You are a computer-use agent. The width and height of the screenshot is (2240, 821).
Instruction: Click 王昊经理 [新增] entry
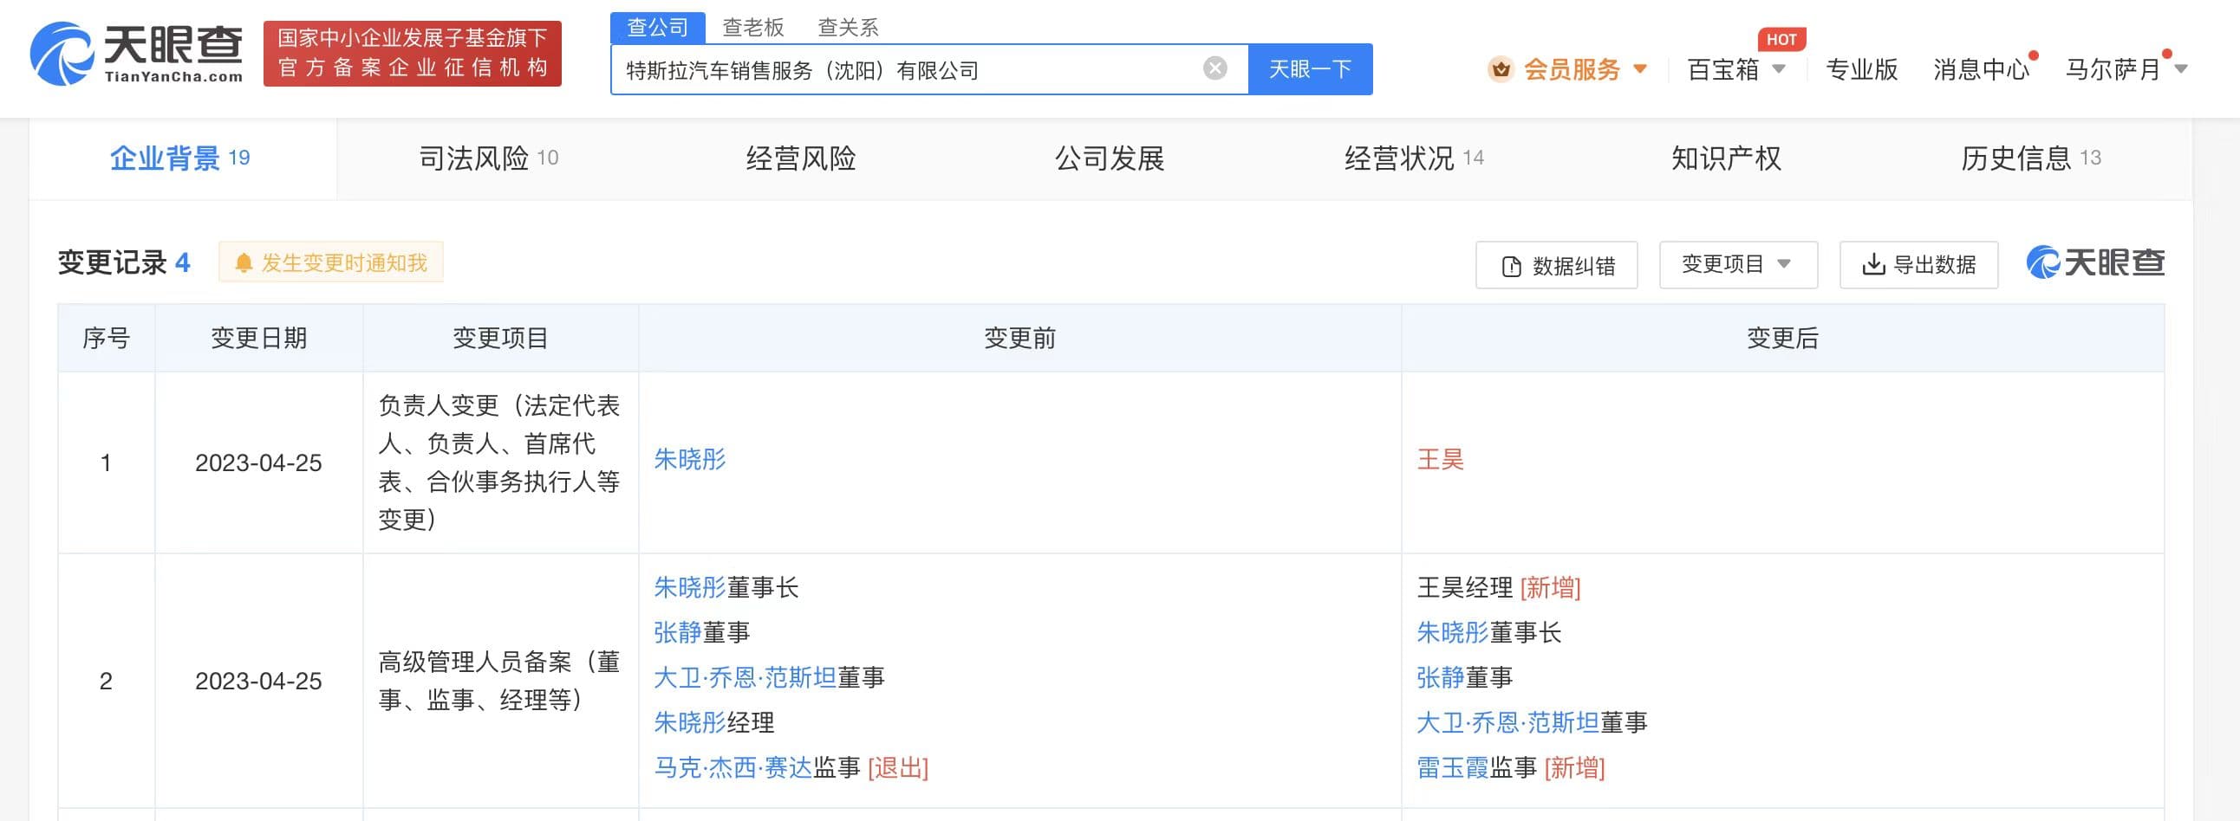(1499, 587)
